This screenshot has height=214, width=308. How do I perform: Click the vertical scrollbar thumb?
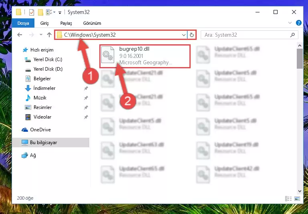click(x=300, y=59)
